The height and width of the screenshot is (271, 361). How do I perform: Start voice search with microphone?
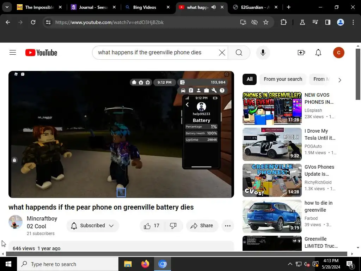pos(263,53)
